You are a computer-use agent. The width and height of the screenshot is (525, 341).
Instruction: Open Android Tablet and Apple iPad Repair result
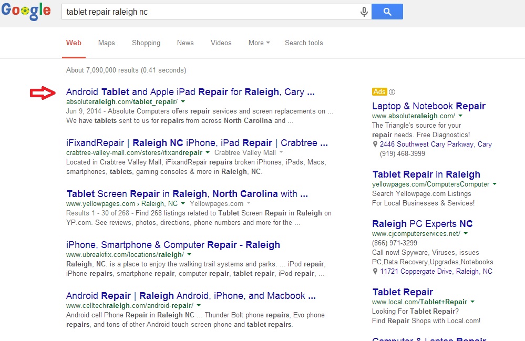(x=190, y=92)
